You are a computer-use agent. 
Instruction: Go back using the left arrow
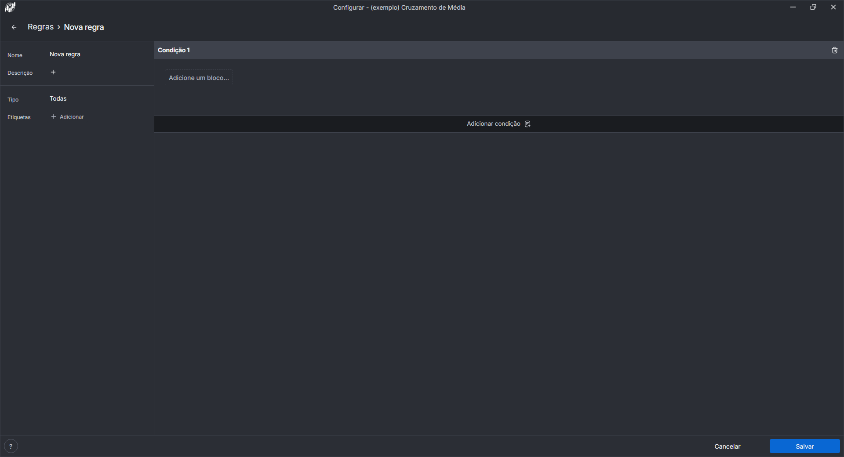pos(14,27)
